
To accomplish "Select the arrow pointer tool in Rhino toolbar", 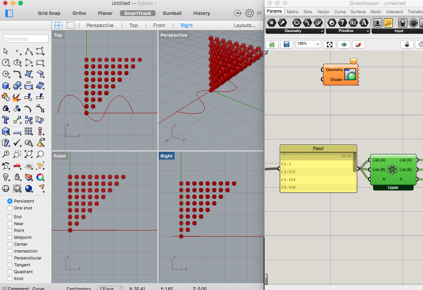I will 6,51.
